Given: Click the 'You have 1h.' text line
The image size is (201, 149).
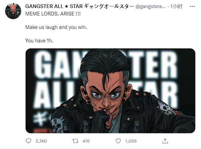Looking at the screenshot, I should [39, 41].
